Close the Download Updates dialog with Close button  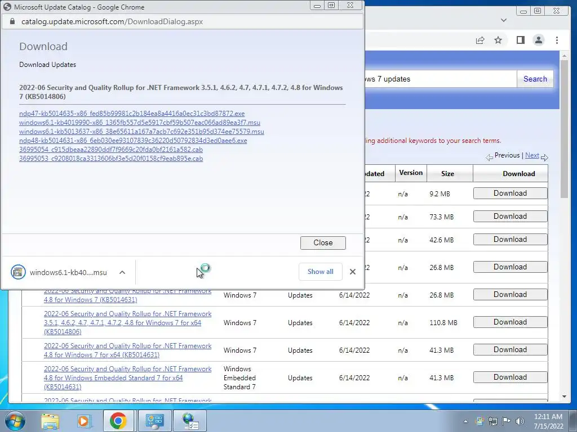pos(323,243)
